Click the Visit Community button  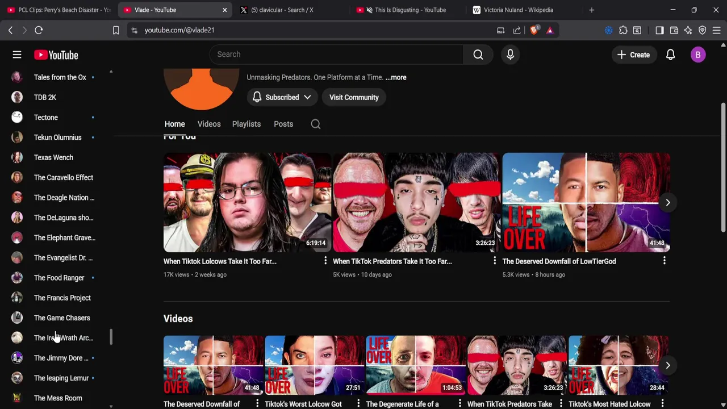pyautogui.click(x=354, y=97)
